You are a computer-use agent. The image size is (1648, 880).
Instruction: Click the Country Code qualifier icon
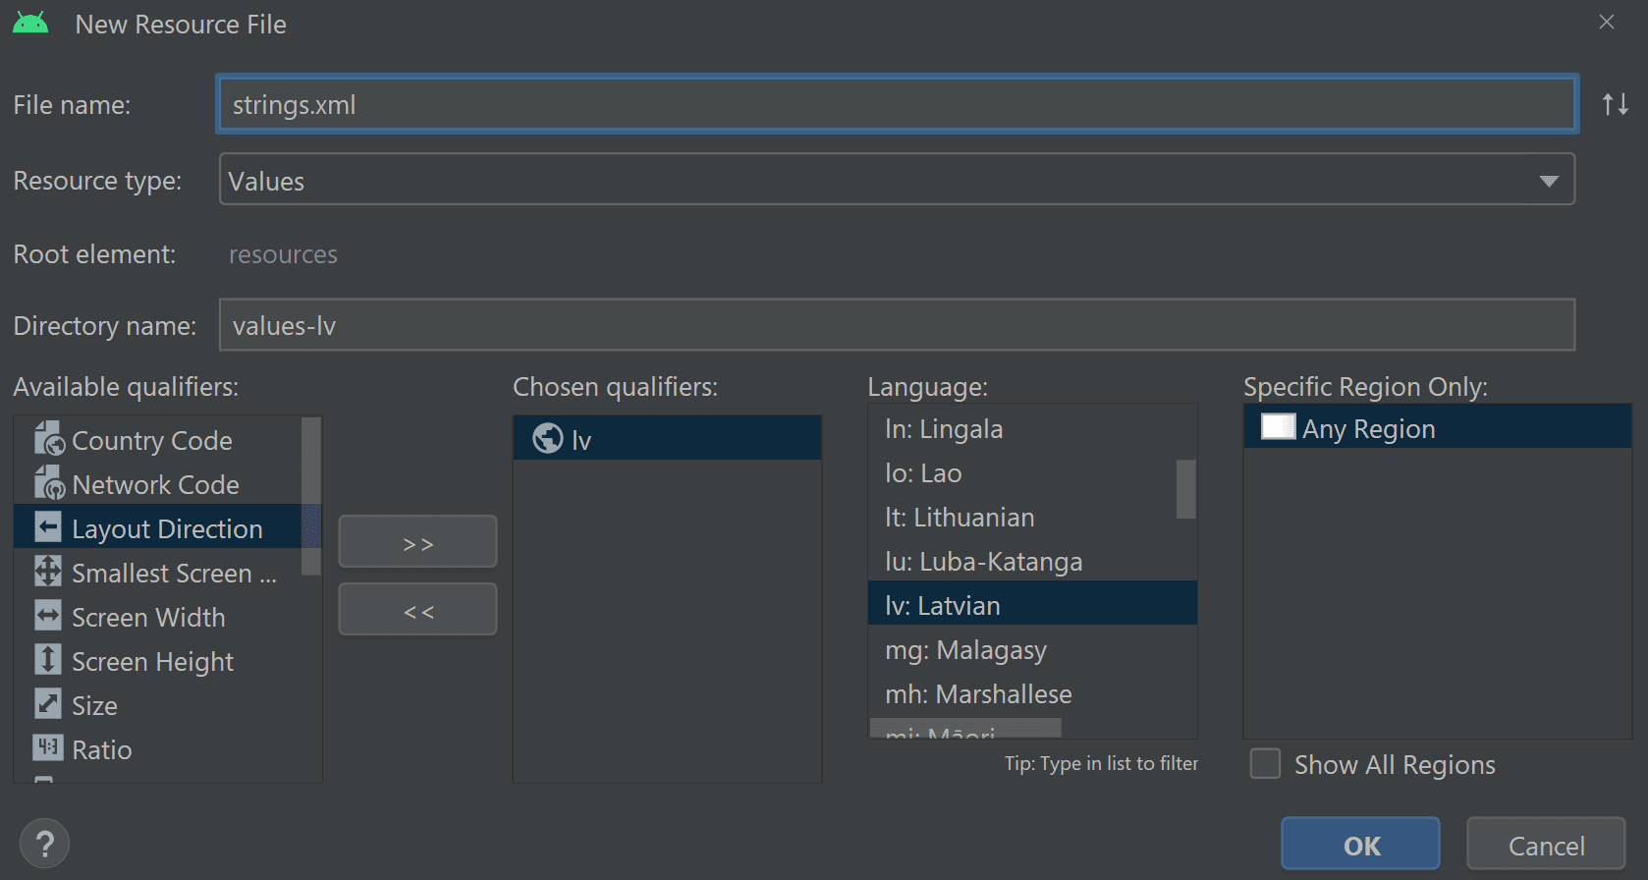coord(48,439)
